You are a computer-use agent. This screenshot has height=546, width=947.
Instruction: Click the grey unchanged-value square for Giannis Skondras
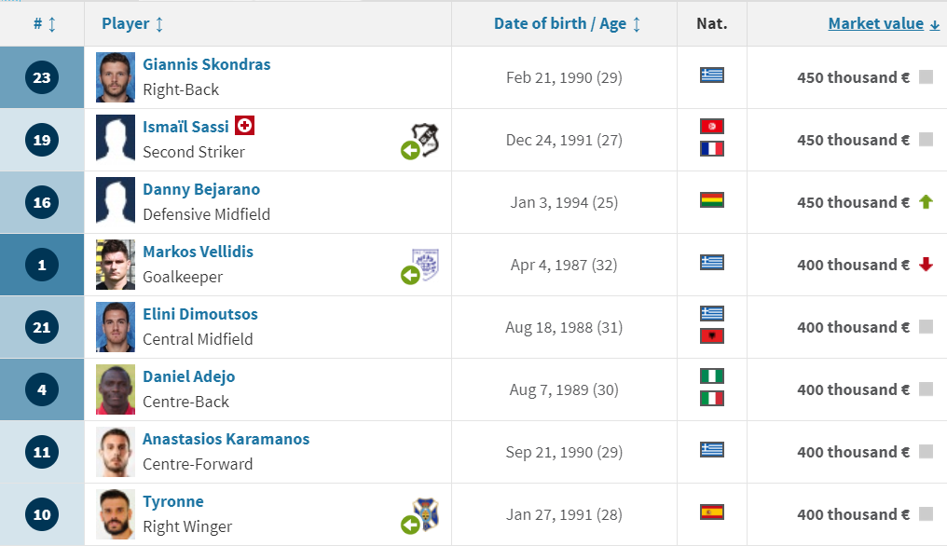[x=926, y=76]
